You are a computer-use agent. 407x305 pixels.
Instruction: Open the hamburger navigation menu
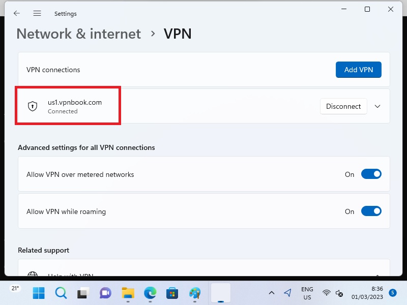[37, 13]
